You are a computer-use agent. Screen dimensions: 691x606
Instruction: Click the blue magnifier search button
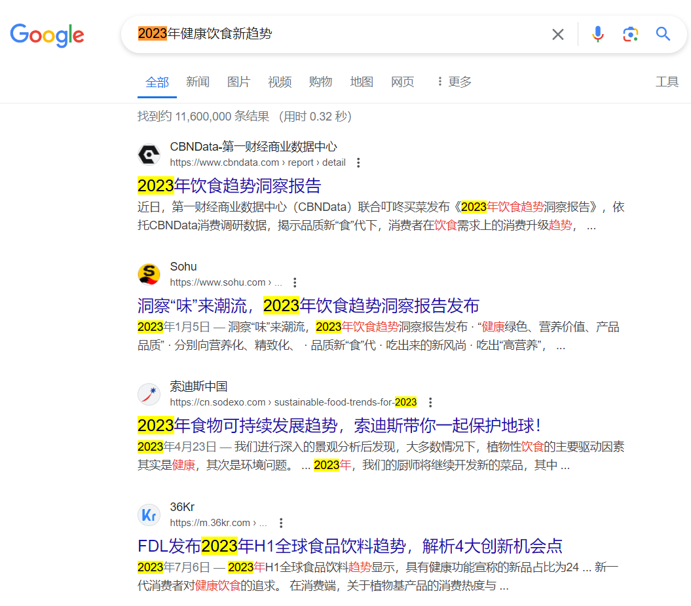663,34
